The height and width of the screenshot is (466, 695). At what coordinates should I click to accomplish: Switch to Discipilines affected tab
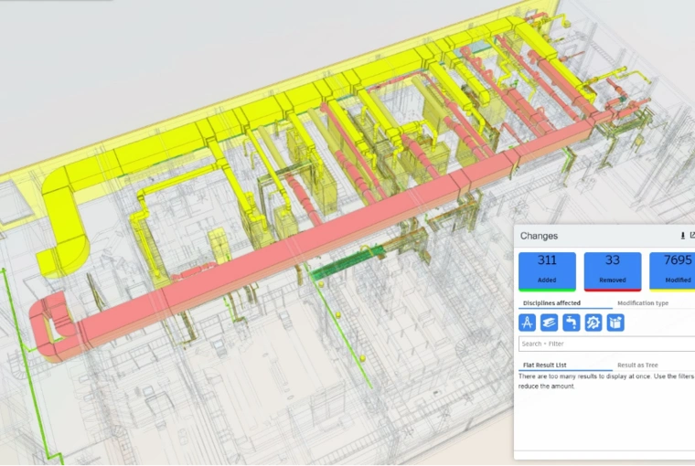pos(552,303)
